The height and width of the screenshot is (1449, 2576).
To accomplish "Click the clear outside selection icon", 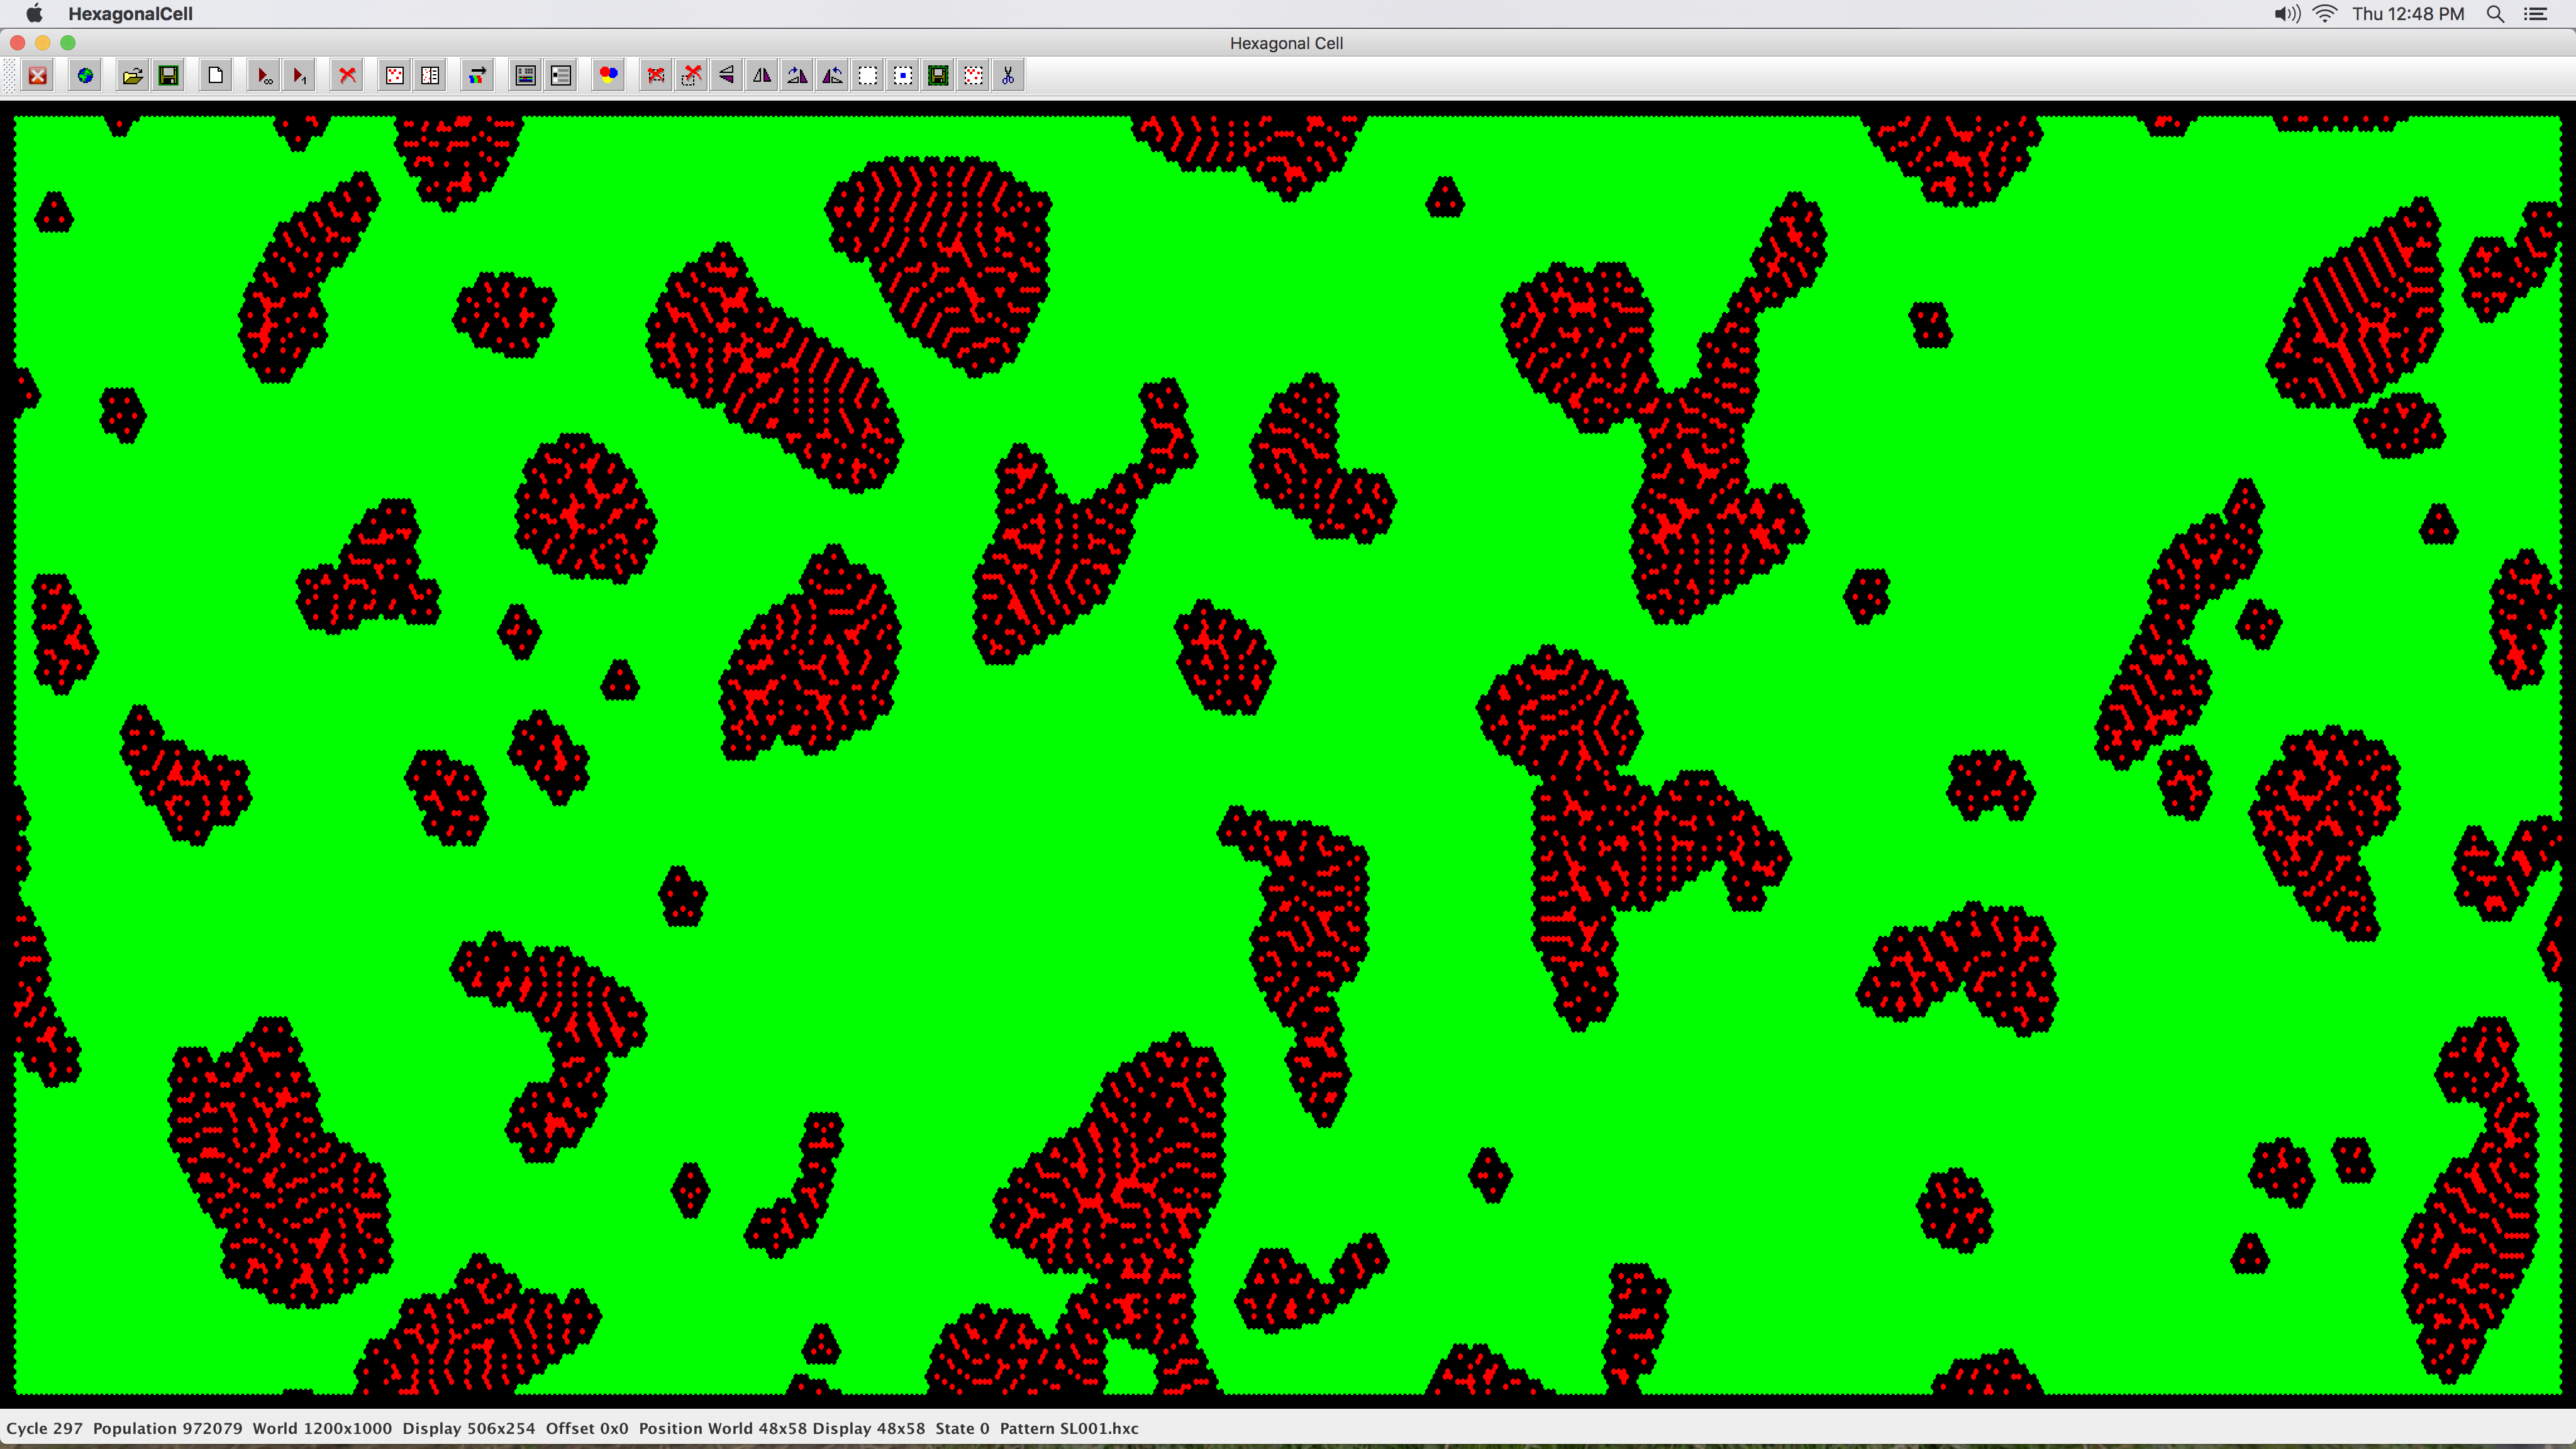I will (691, 76).
